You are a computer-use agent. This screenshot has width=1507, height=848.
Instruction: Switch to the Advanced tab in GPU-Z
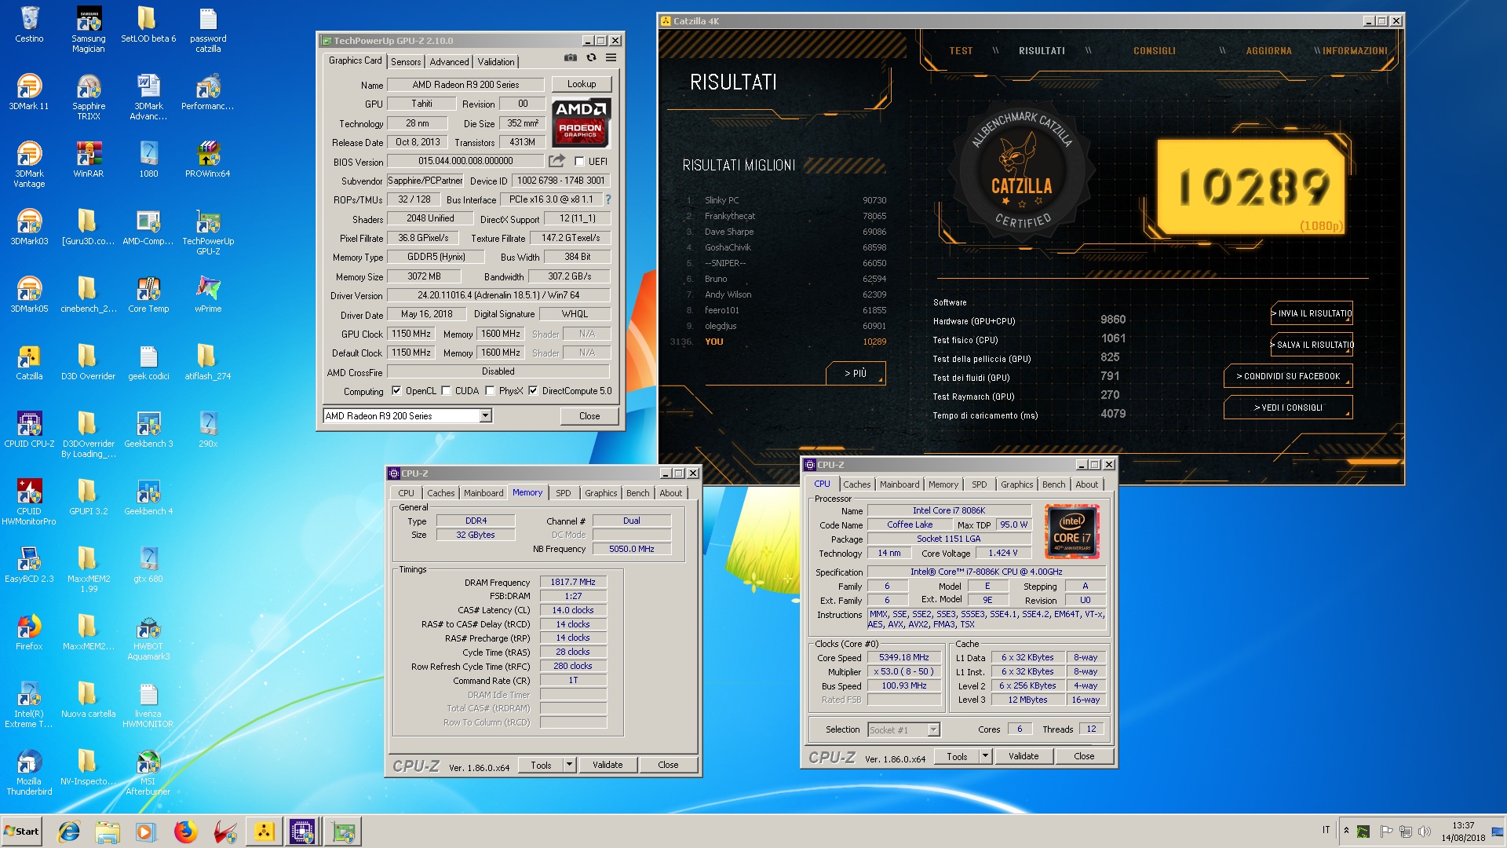(x=449, y=61)
